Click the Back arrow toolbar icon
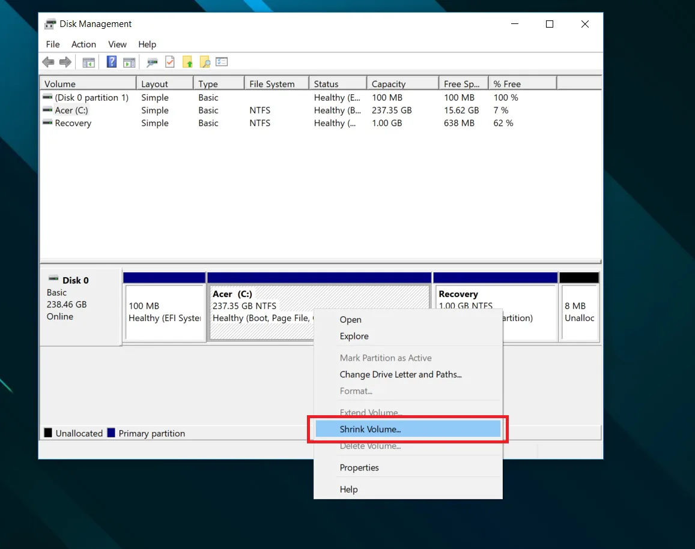The width and height of the screenshot is (695, 549). pyautogui.click(x=48, y=62)
